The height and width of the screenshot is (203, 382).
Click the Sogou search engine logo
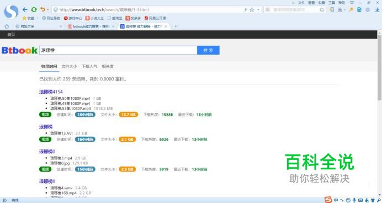pos(268,10)
